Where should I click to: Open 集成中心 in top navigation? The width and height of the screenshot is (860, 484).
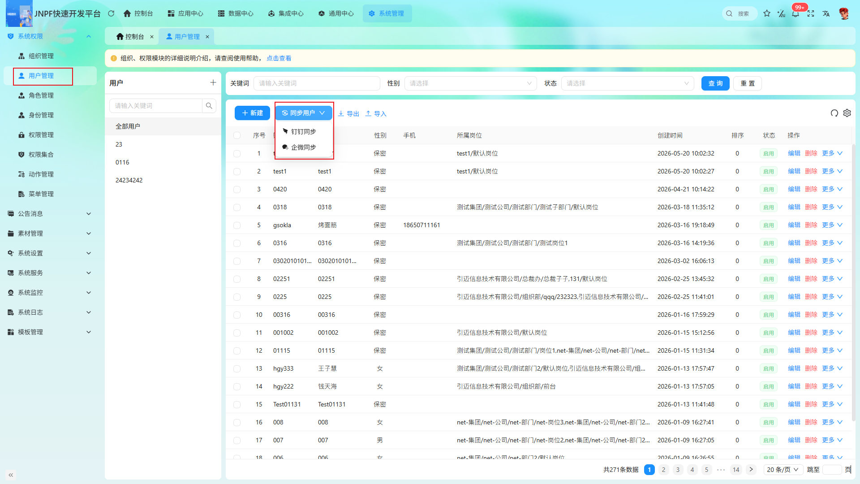tap(286, 13)
